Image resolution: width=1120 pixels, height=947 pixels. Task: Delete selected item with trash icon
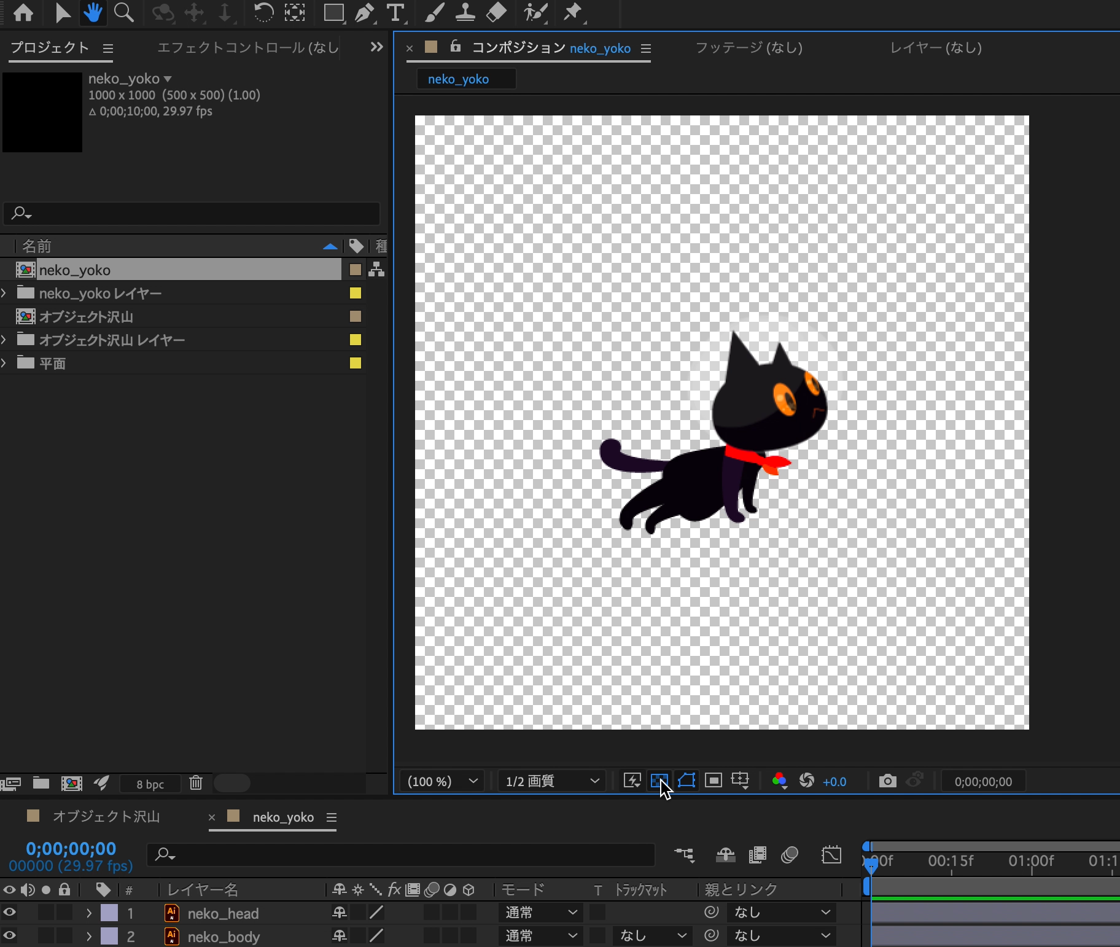click(196, 783)
